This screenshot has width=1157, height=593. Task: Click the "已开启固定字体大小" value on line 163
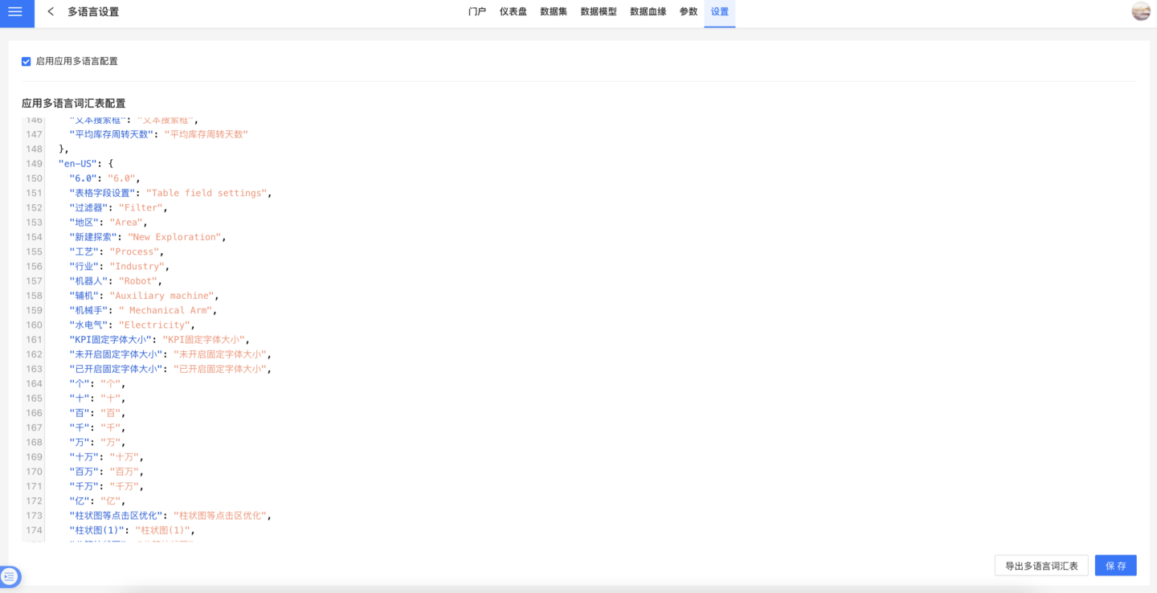[219, 369]
